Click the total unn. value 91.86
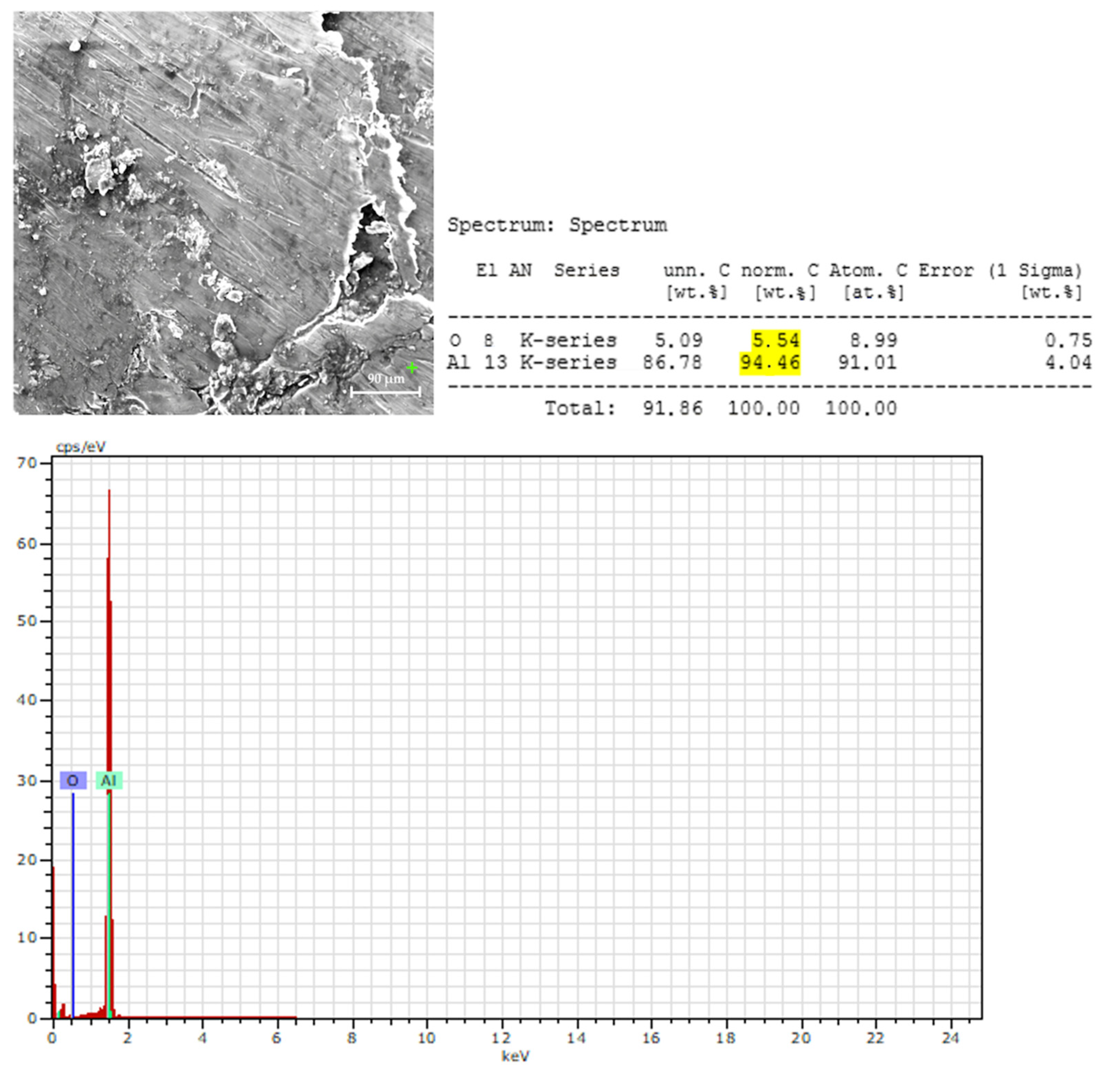 pyautogui.click(x=672, y=408)
